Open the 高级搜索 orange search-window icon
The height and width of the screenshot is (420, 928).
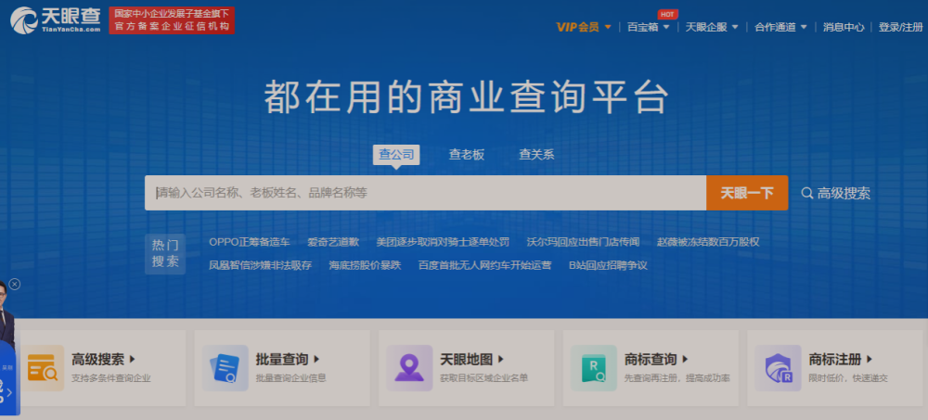[x=42, y=367]
